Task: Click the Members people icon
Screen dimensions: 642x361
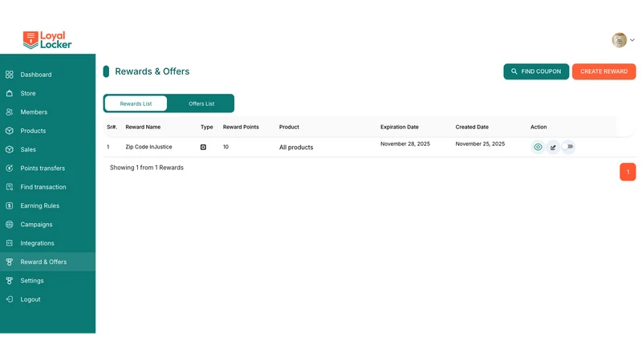Action: click(10, 112)
